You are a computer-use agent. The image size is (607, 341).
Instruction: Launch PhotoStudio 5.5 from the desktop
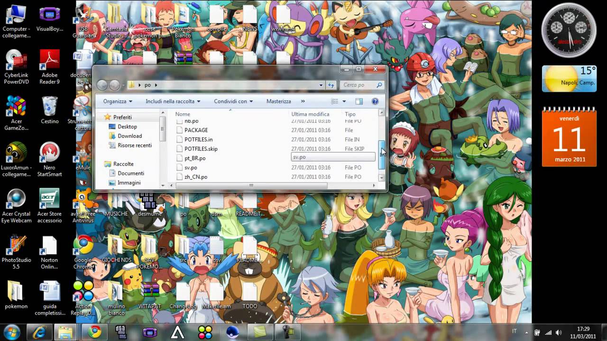(x=16, y=251)
